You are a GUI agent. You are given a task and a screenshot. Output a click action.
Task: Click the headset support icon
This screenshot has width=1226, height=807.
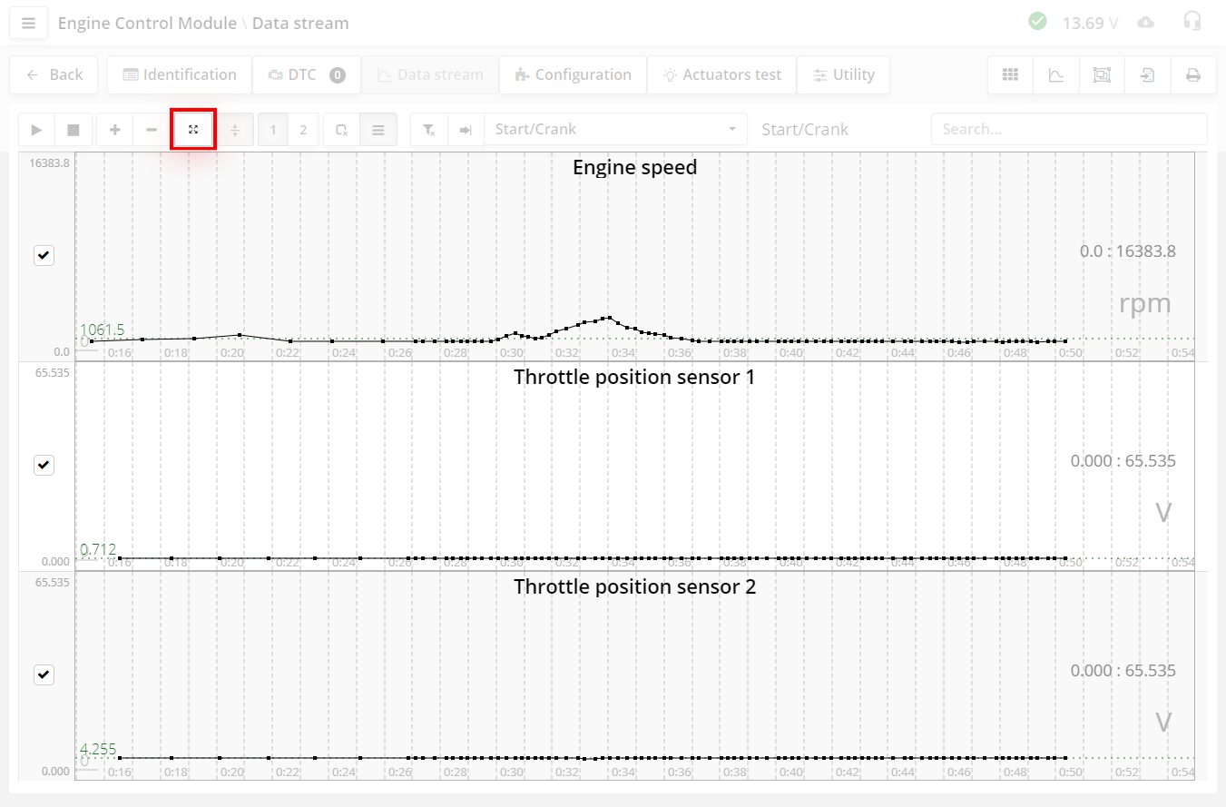click(1192, 22)
